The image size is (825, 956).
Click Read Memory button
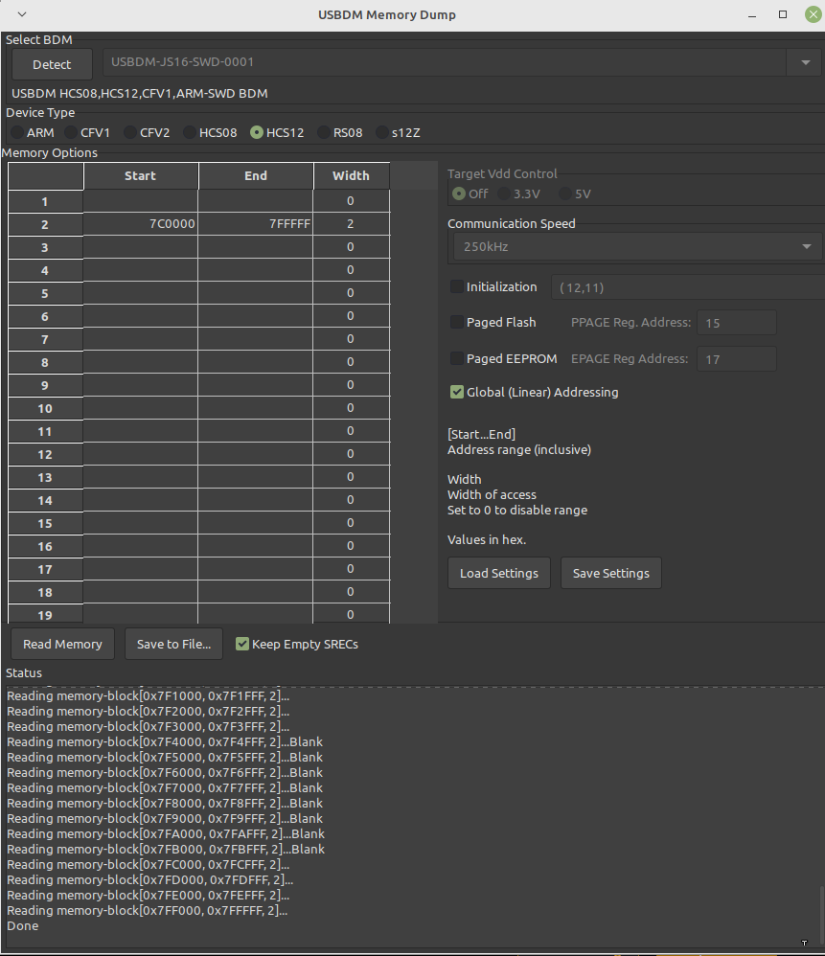(62, 644)
